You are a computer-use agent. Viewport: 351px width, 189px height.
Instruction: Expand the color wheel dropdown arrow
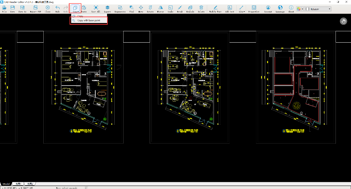(x=302, y=9)
